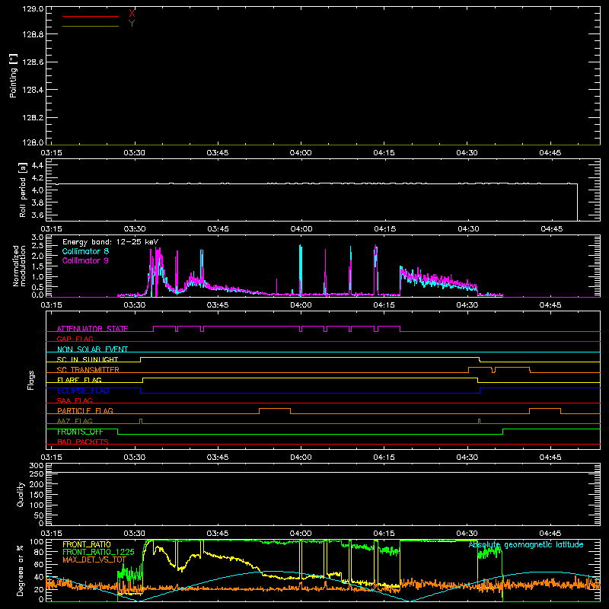Click 3.8 tick on Roll period axis
The image size is (609, 609).
click(x=37, y=202)
